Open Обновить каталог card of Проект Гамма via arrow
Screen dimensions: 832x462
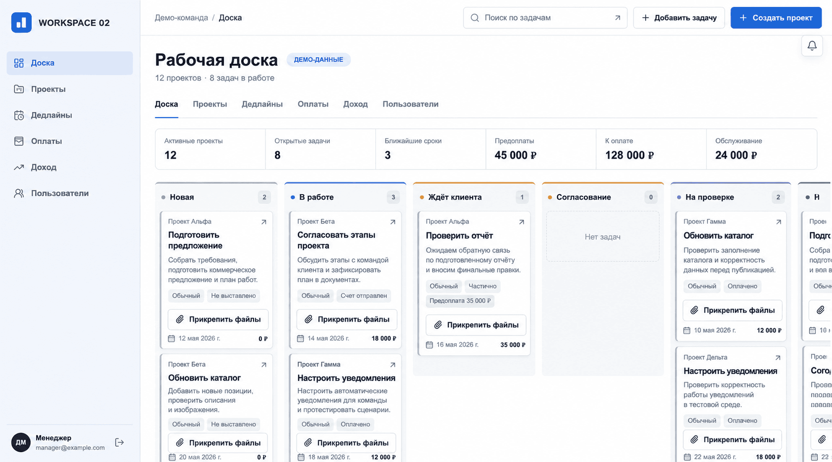[779, 222]
